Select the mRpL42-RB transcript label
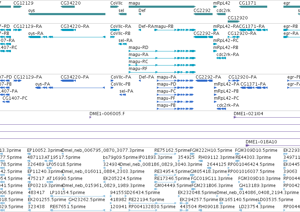The image size is (300, 212). point(226,48)
